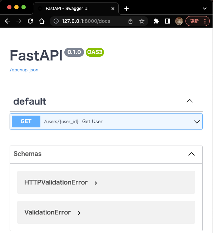Open the tab search dropdown arrow
213x233 pixels.
coord(205,9)
